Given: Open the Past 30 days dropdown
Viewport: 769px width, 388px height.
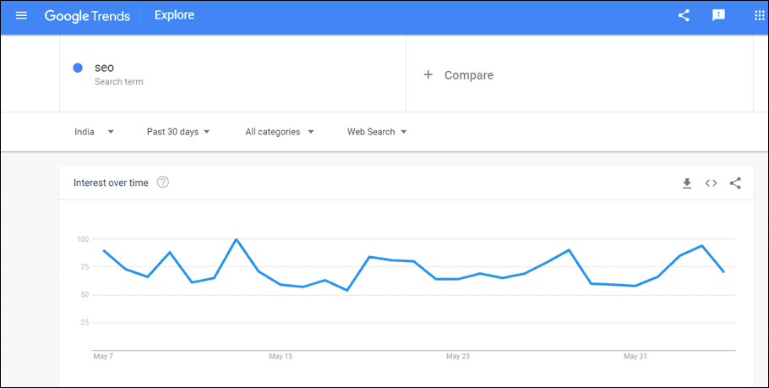Looking at the screenshot, I should tap(178, 132).
